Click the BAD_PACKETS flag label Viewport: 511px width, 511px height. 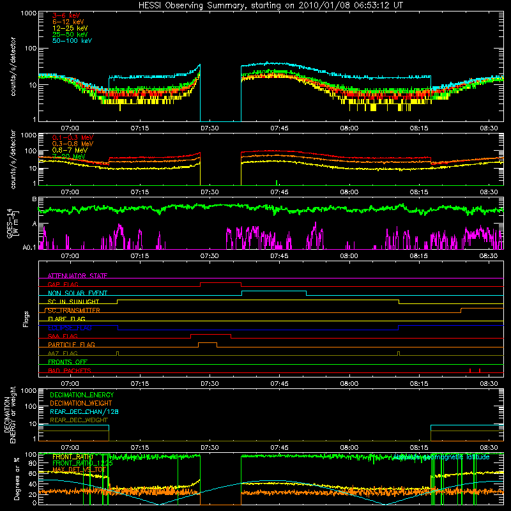tap(69, 370)
